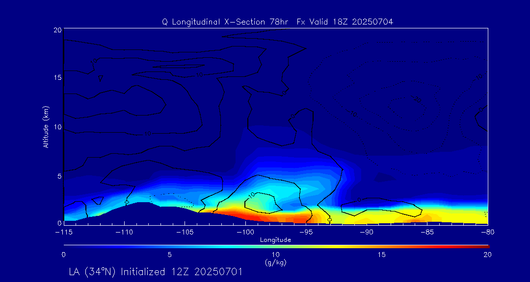Click the altitude tick label "15"

[57, 77]
